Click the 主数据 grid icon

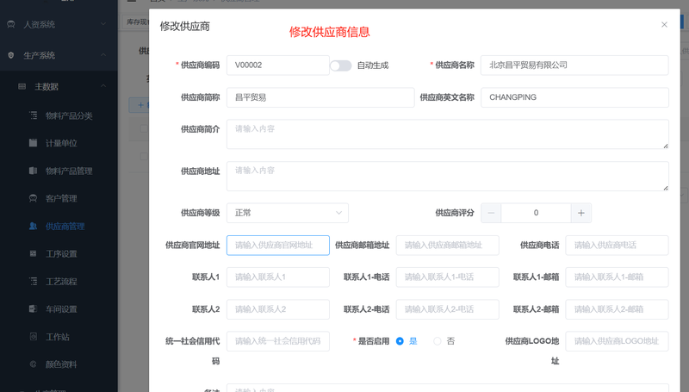[x=22, y=86]
